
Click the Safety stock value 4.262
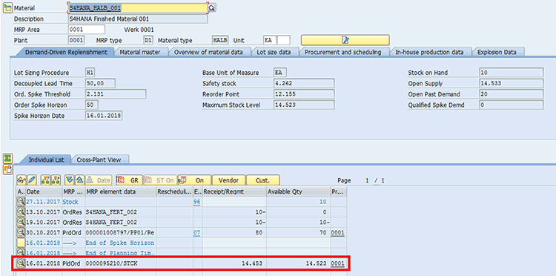304,83
